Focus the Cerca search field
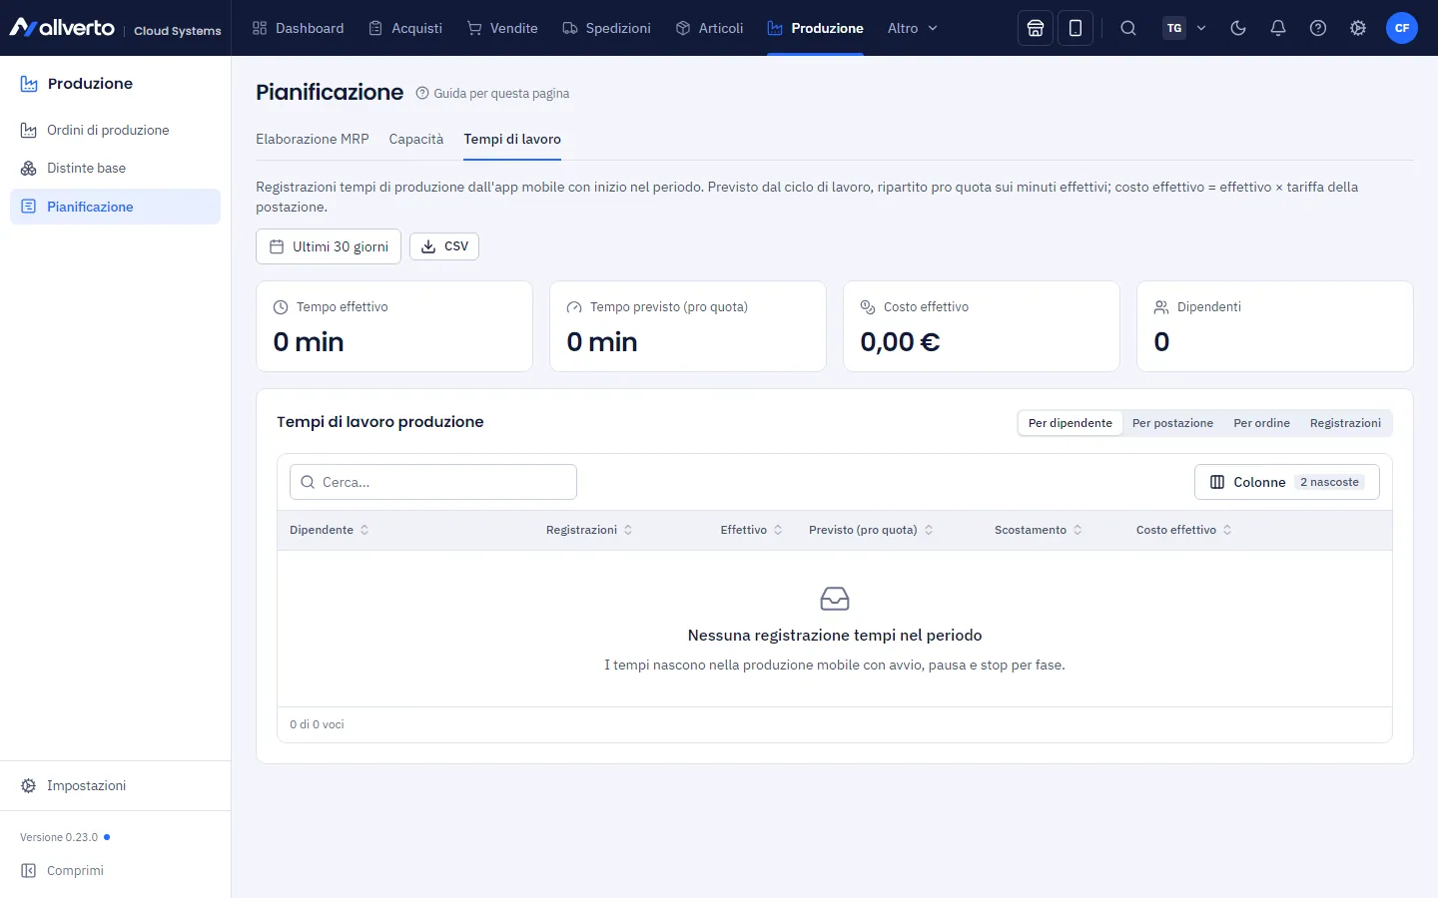The width and height of the screenshot is (1438, 898). point(433,482)
